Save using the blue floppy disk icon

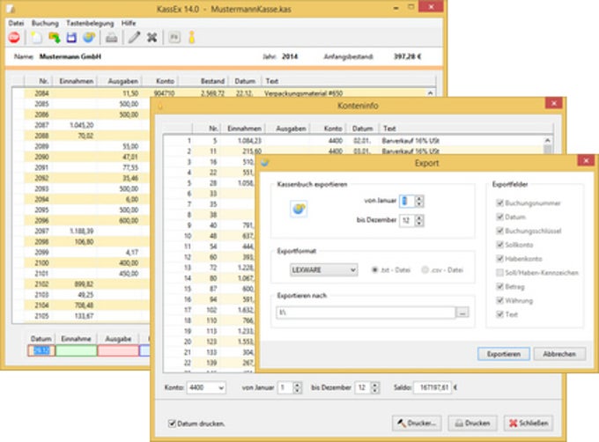pyautogui.click(x=71, y=37)
